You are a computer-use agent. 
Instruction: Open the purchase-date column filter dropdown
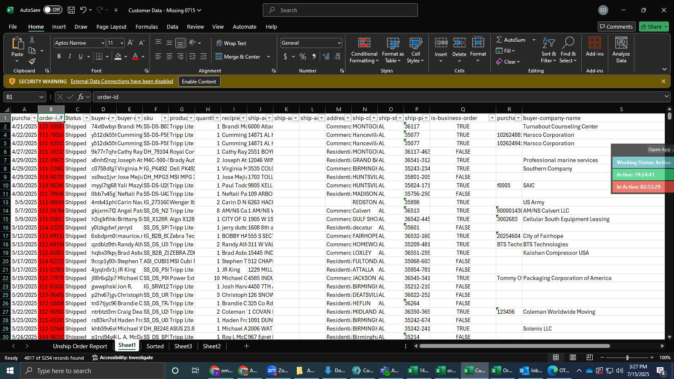coord(34,118)
